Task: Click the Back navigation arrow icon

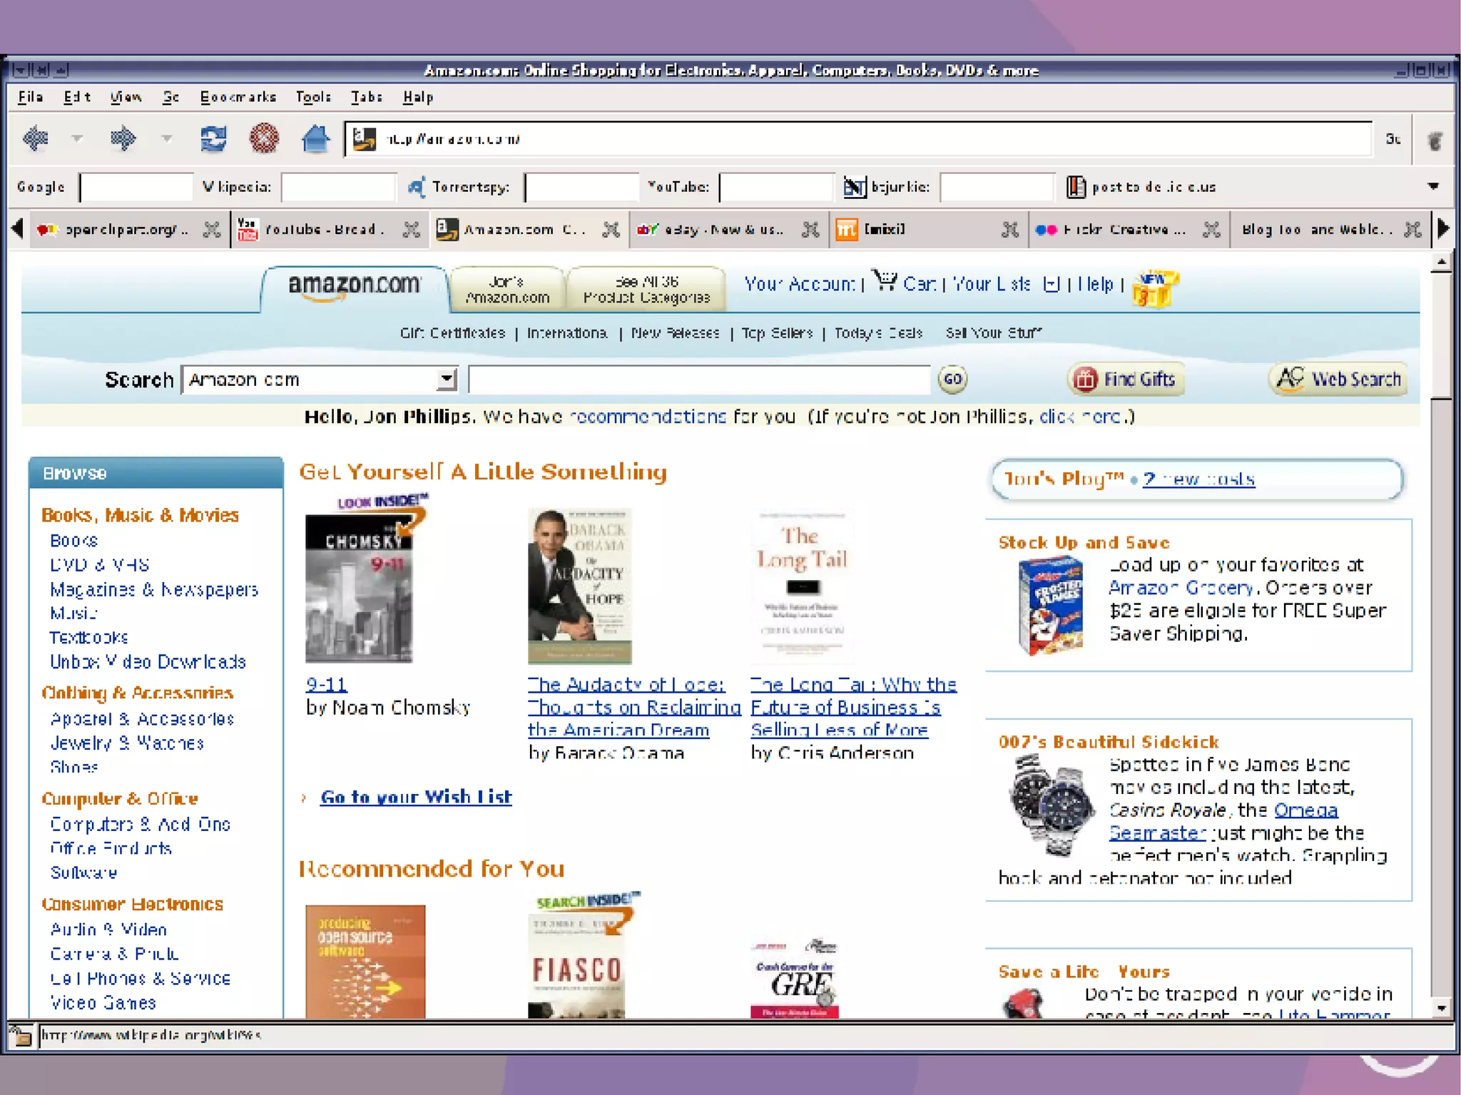Action: coord(36,138)
